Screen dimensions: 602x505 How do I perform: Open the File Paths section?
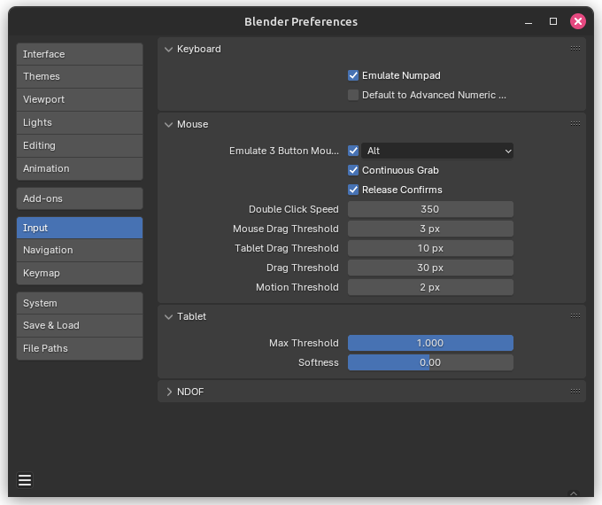80,348
